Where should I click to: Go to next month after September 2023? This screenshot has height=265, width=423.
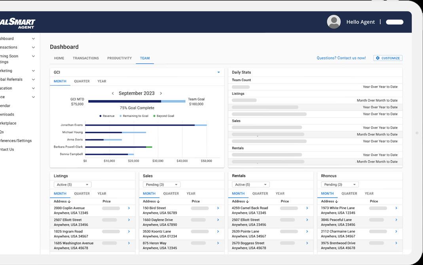[161, 93]
